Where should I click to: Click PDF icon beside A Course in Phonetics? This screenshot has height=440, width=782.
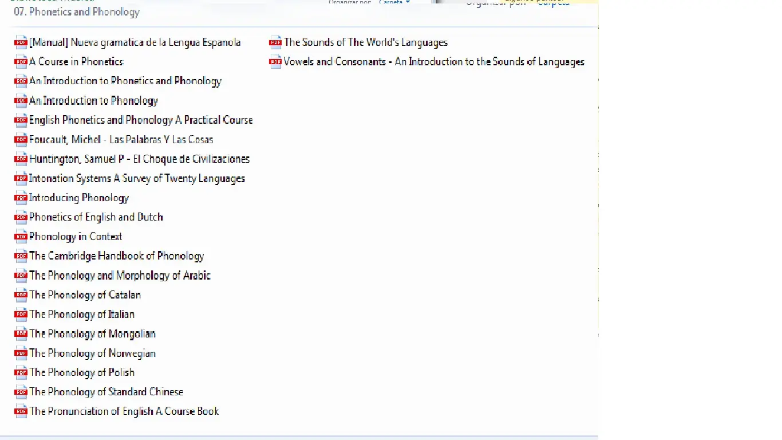[21, 62]
